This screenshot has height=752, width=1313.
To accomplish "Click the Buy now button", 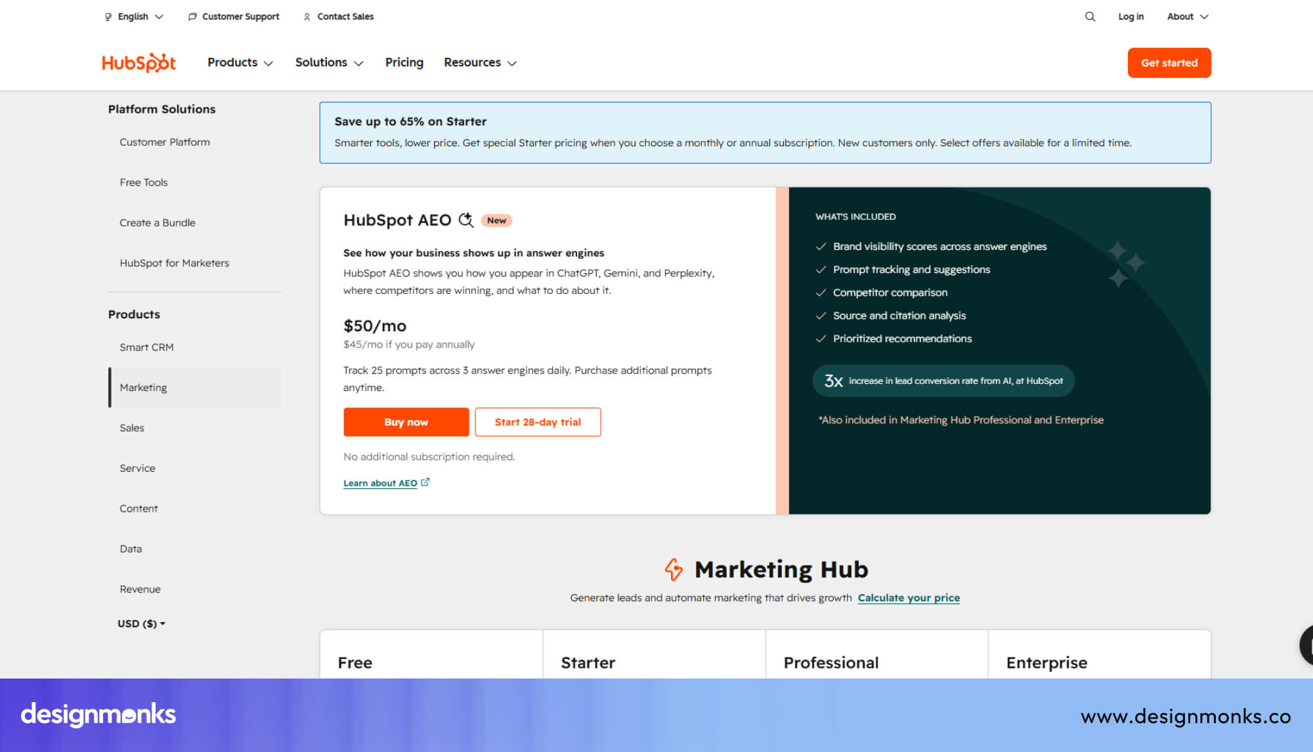I will (406, 422).
